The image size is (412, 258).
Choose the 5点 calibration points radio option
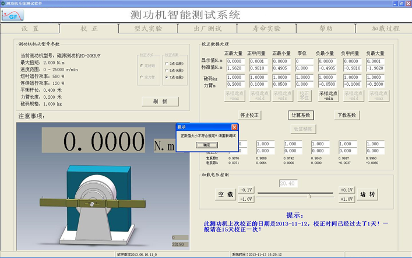(166, 70)
